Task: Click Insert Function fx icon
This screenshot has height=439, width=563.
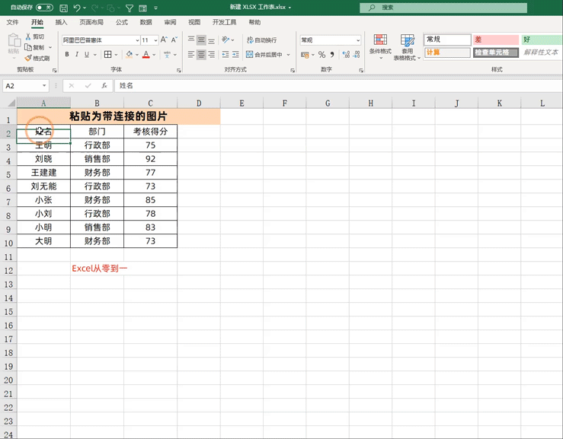Action: point(104,86)
